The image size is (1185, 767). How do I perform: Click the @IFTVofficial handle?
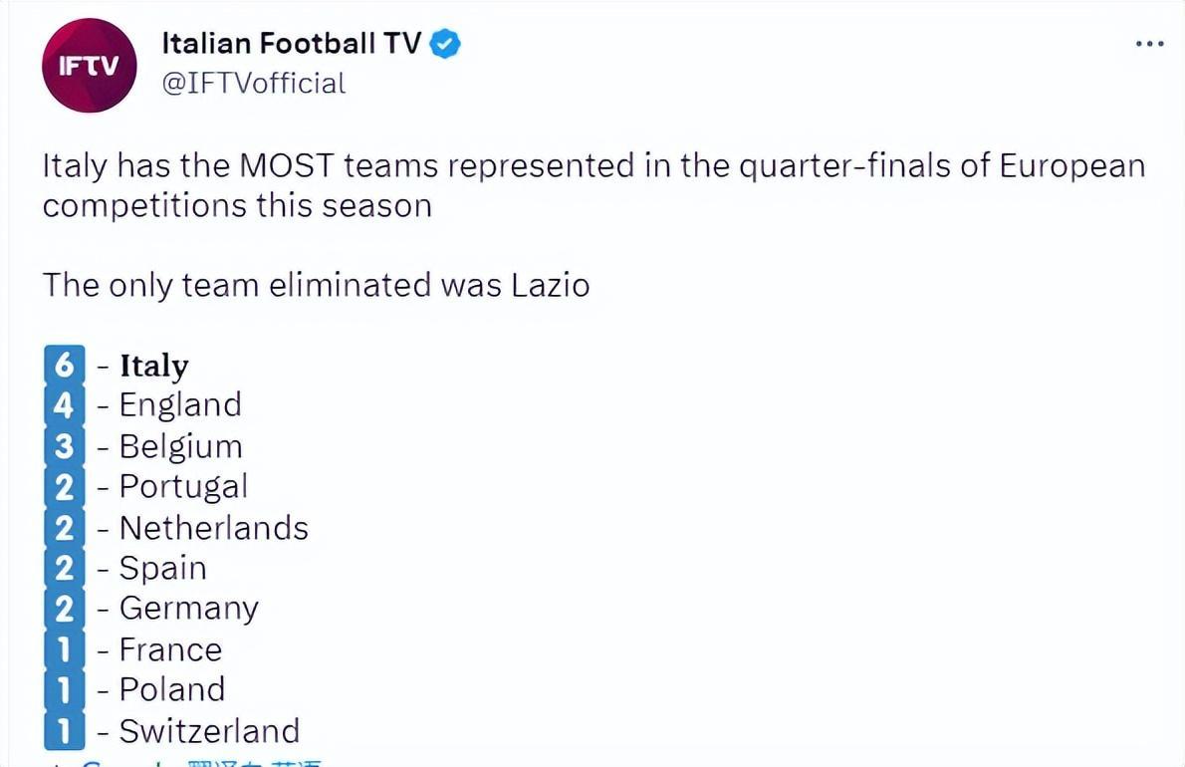click(254, 83)
